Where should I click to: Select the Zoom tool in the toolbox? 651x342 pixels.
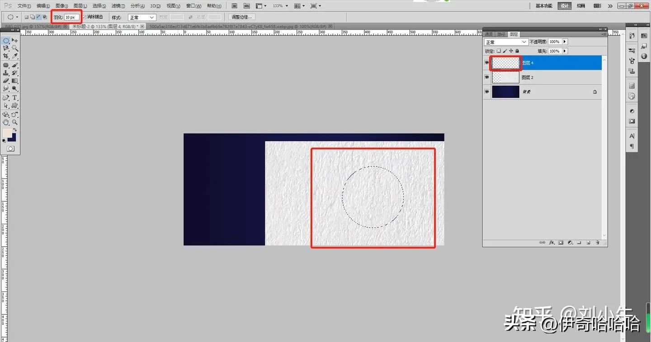[14, 122]
